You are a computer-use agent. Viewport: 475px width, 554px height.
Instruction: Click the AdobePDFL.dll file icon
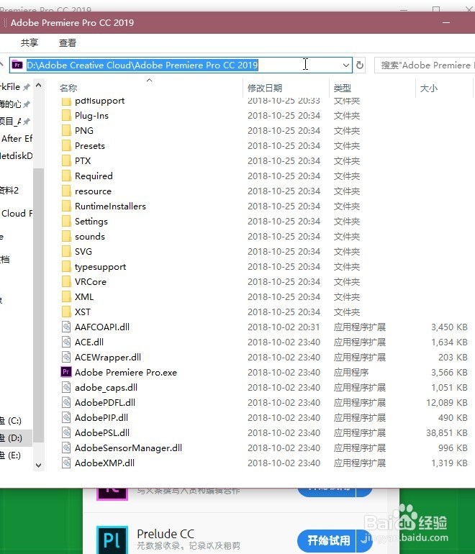tap(66, 402)
